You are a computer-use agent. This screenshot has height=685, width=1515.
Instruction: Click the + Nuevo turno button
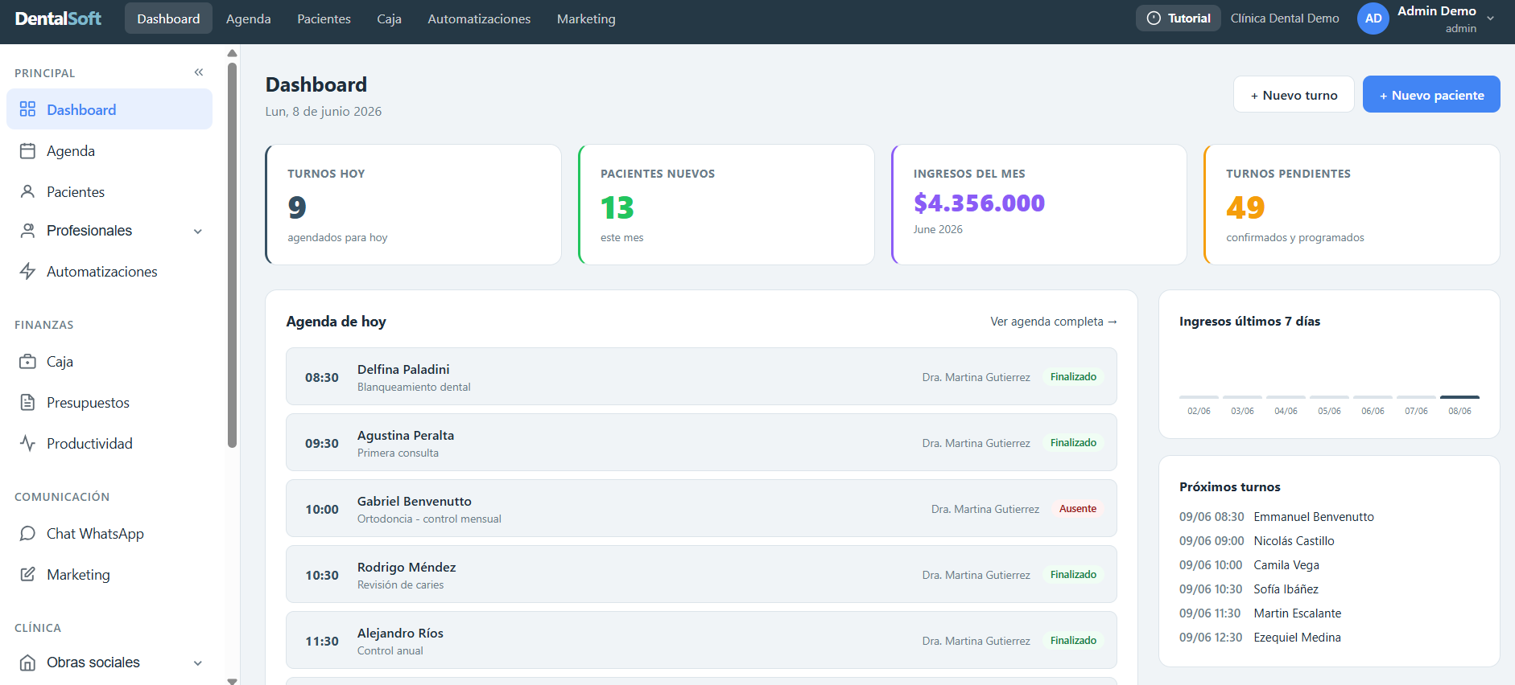(x=1294, y=95)
